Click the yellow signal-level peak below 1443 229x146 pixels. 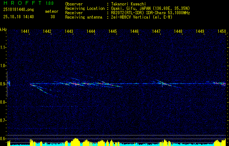click(x=75, y=142)
